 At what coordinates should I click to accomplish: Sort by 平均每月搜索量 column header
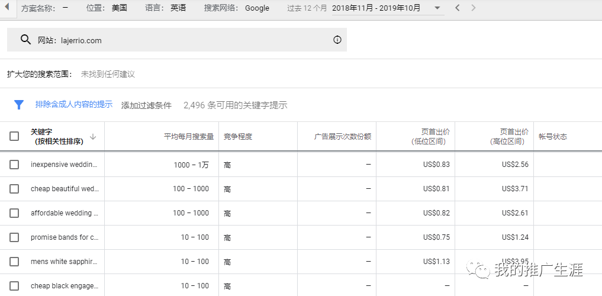189,137
